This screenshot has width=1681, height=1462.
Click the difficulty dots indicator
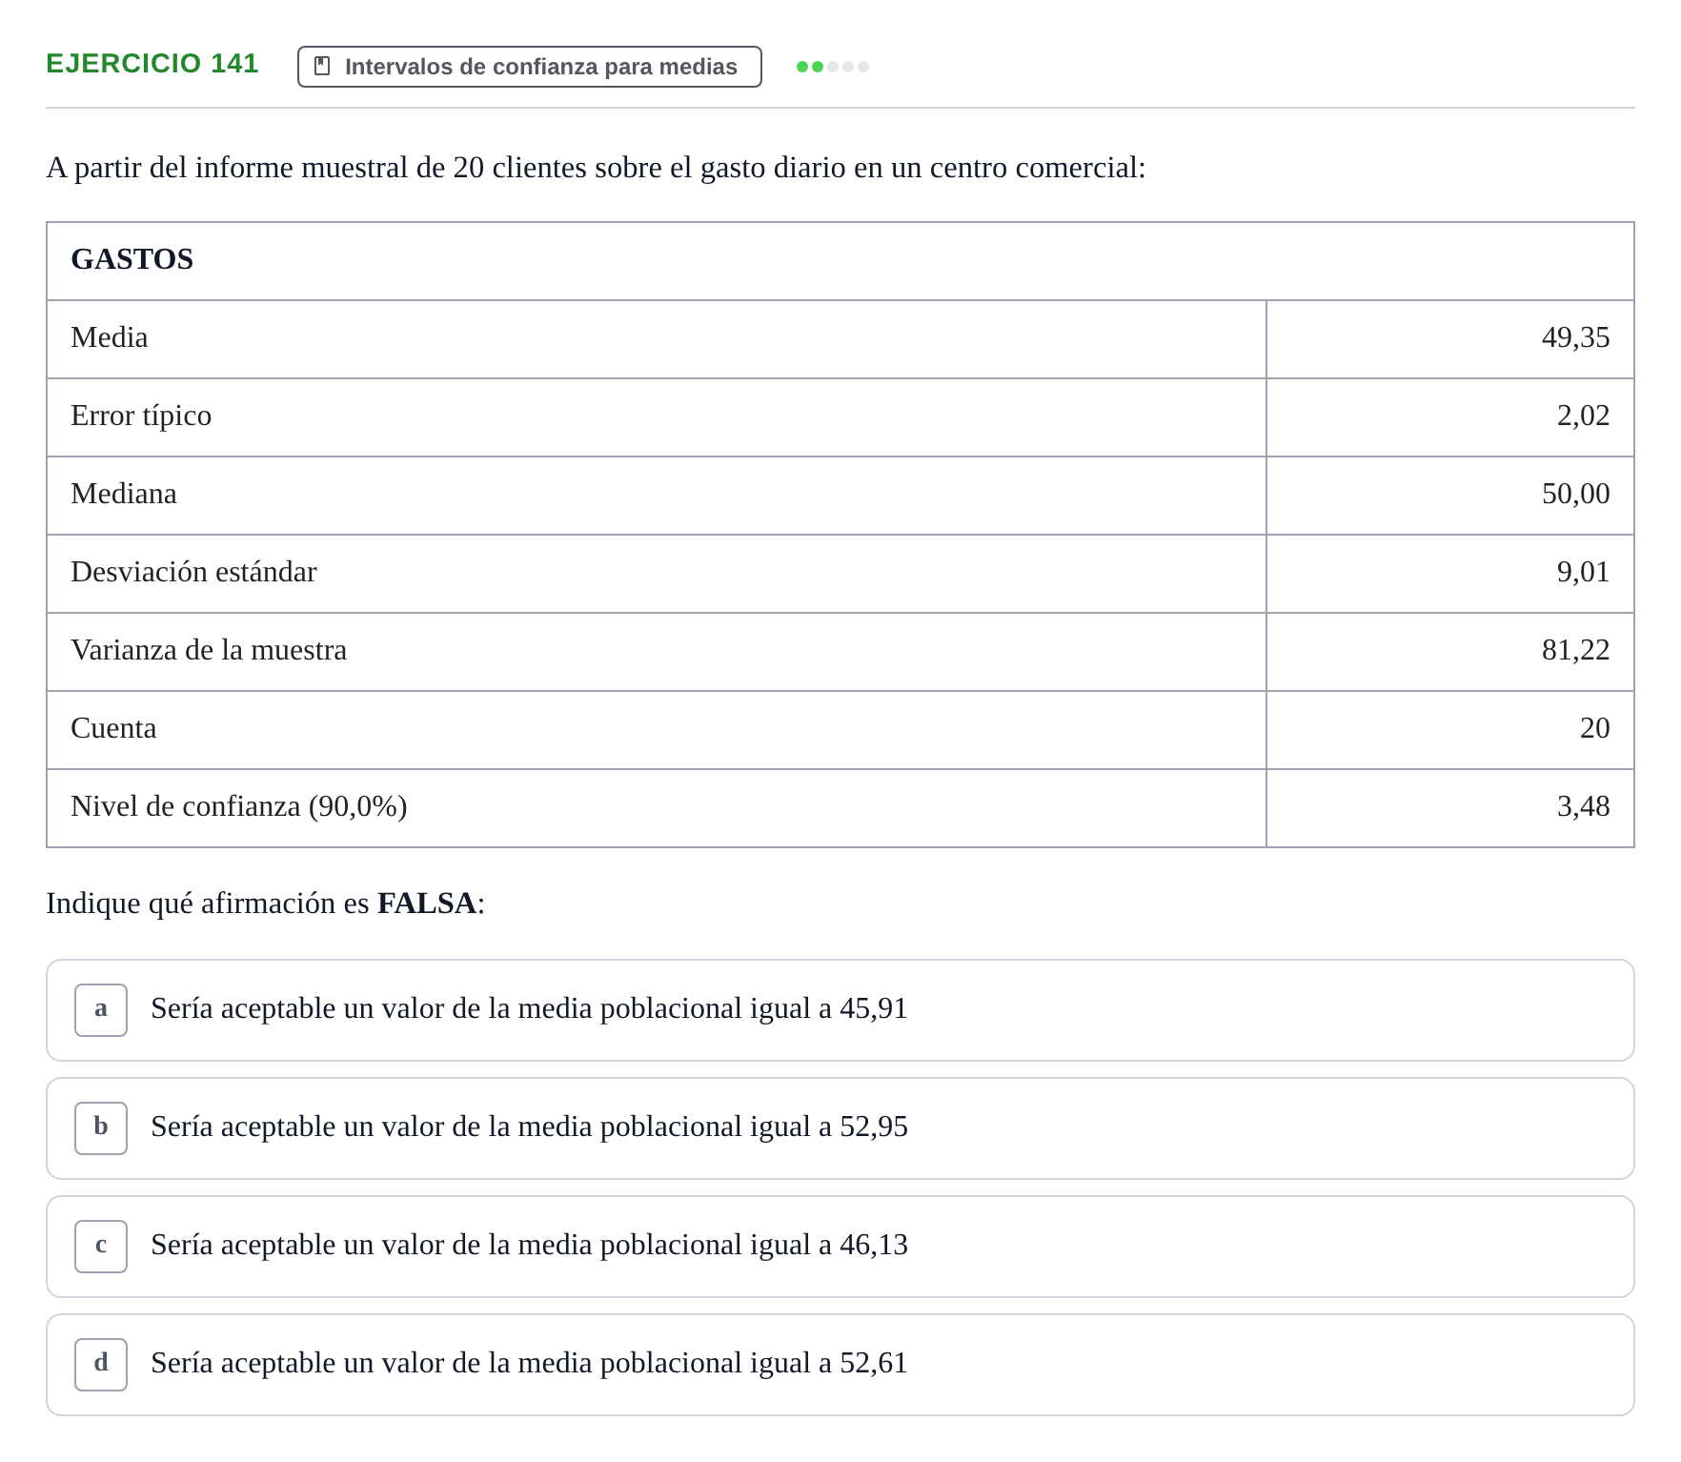click(833, 67)
